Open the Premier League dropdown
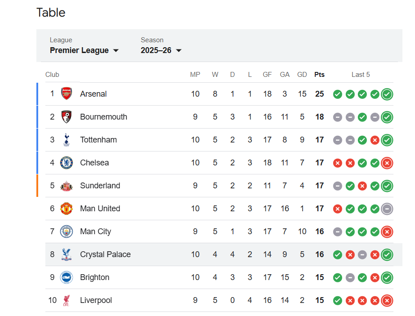Screen dimensions: 415x316 pos(84,50)
